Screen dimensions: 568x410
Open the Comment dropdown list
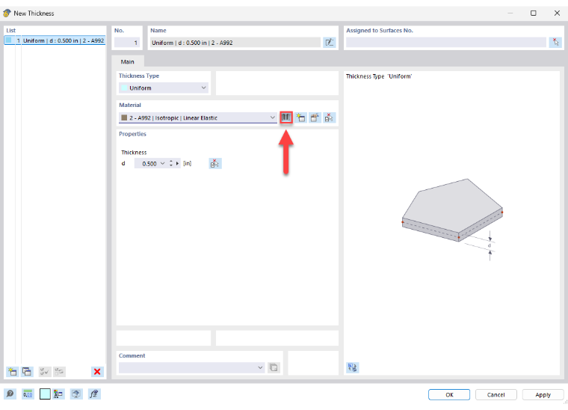tap(260, 367)
